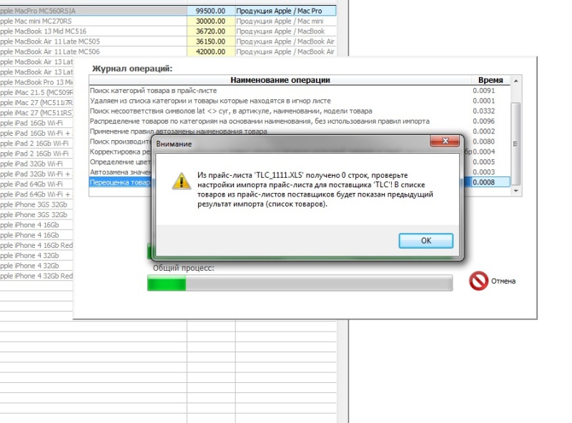This screenshot has height=423, width=572.
Task: Click category cell Продукция Apple / Mac mini
Action: (x=285, y=21)
